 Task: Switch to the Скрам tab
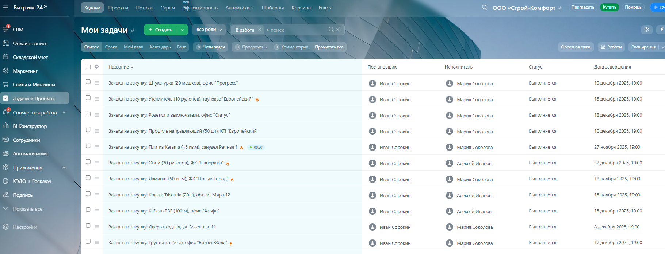pos(168,8)
